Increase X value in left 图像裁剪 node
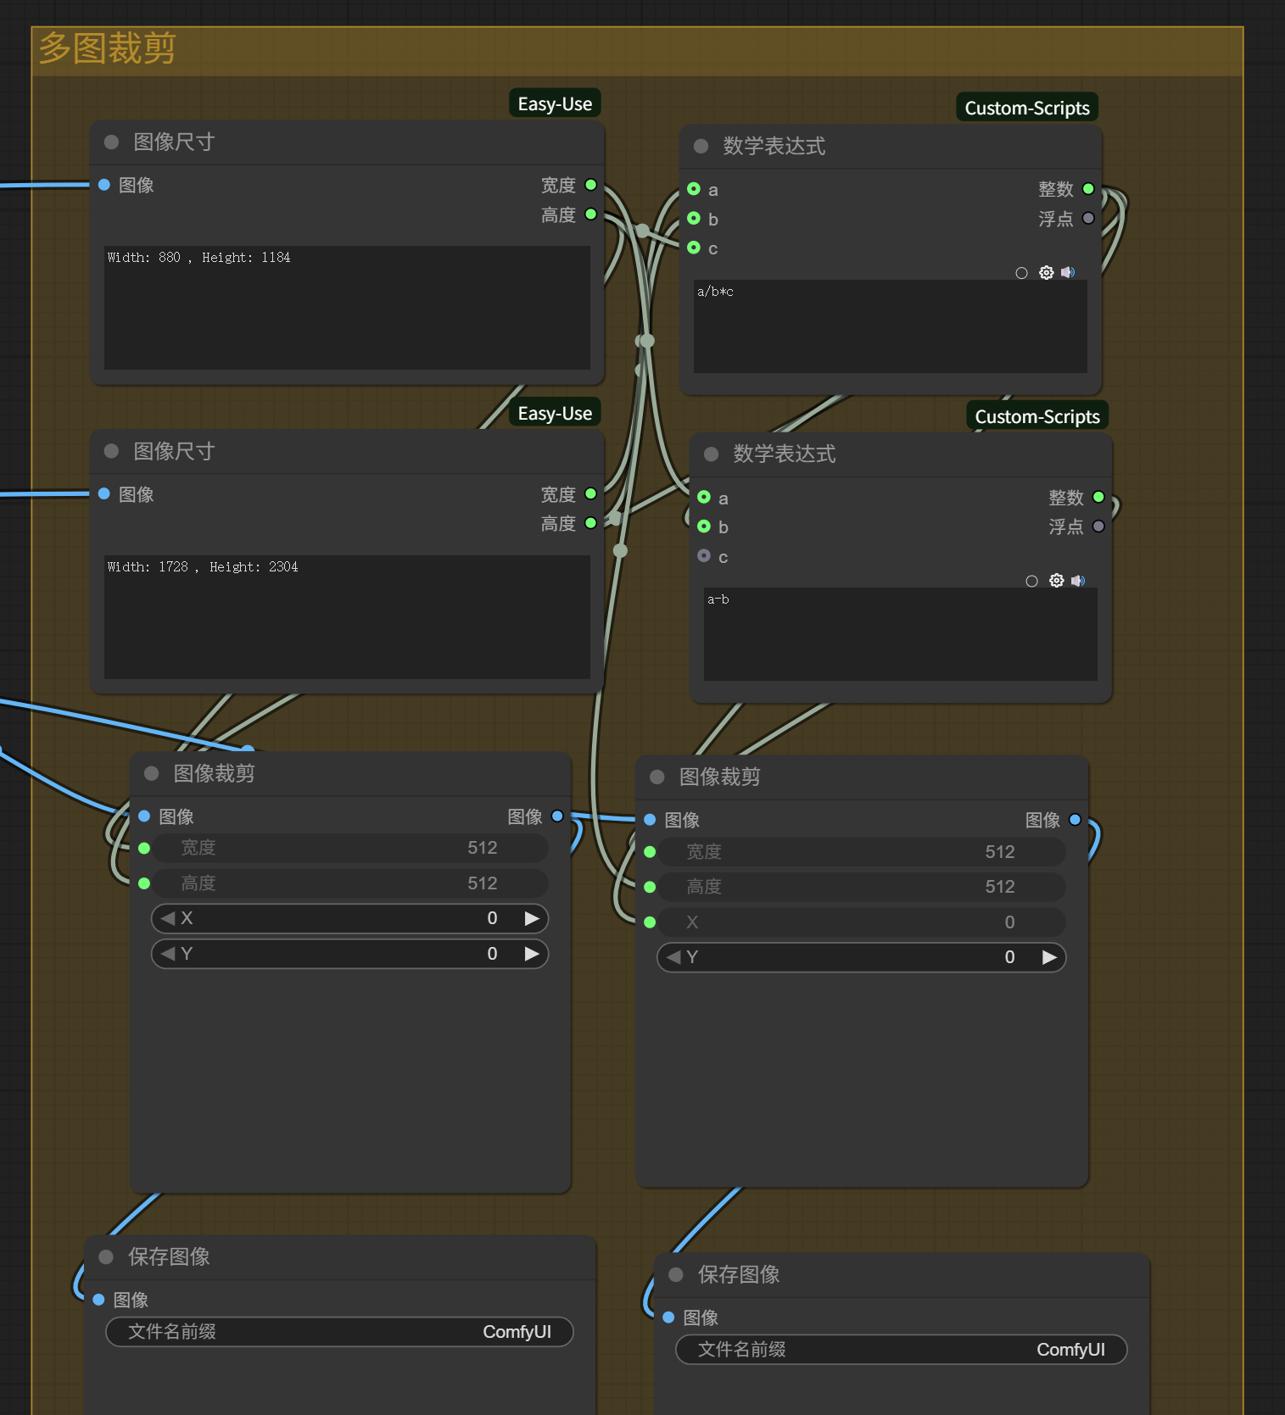The height and width of the screenshot is (1415, 1285). click(532, 918)
